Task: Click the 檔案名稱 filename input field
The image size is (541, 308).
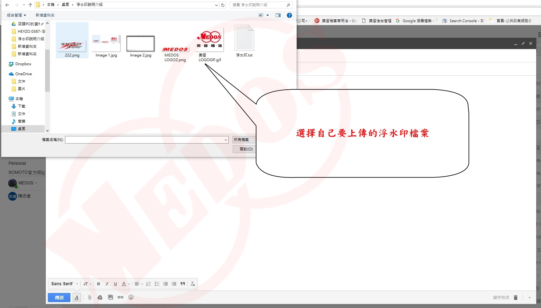Action: click(x=144, y=140)
